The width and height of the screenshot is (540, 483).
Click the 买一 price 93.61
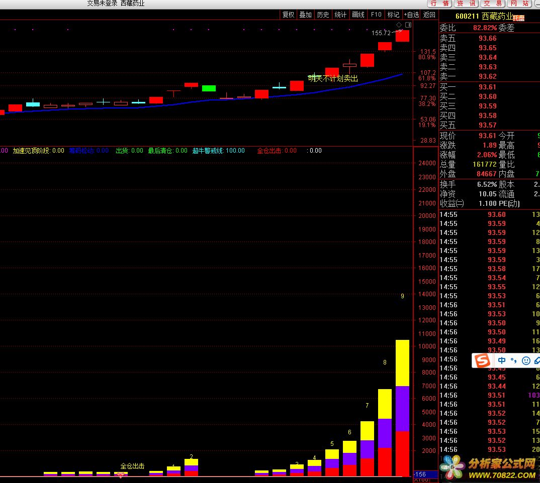click(487, 87)
